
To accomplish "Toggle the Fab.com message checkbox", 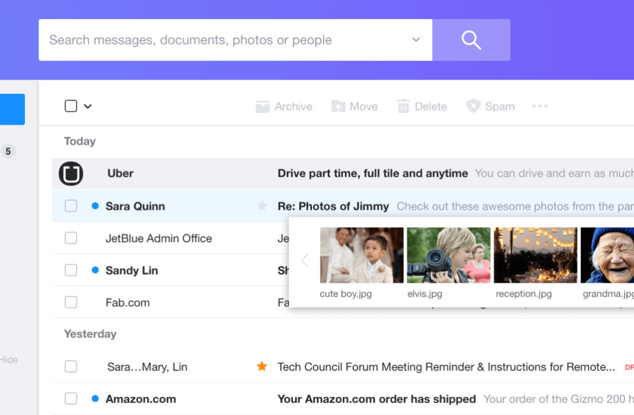I will (x=71, y=302).
